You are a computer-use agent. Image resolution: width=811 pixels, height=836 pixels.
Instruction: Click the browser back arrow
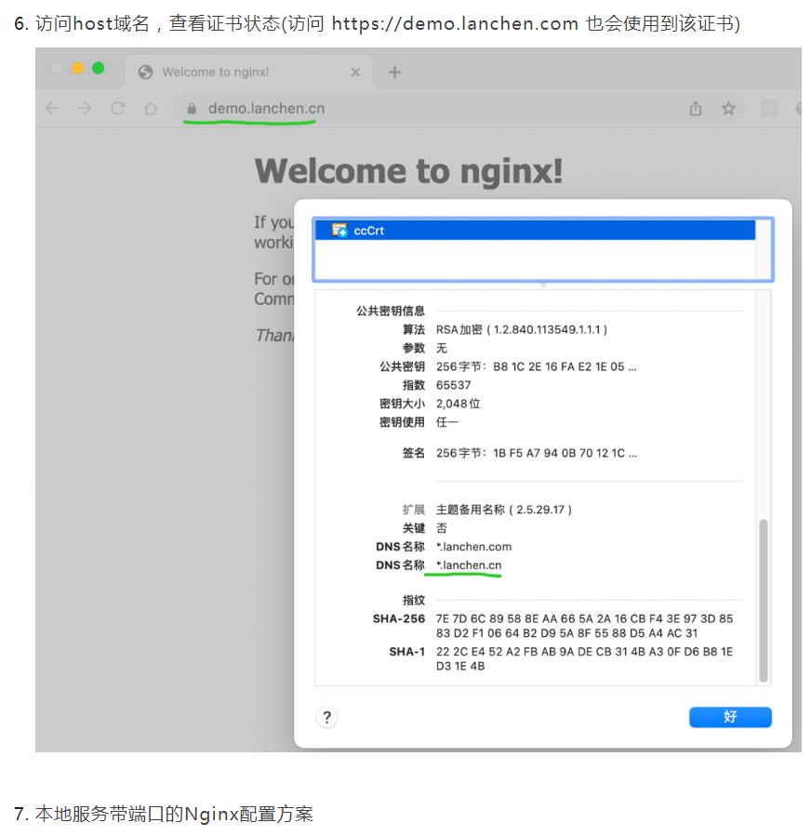52,109
